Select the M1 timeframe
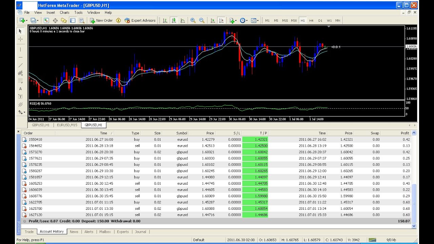This screenshot has height=244, width=434. pos(267,20)
